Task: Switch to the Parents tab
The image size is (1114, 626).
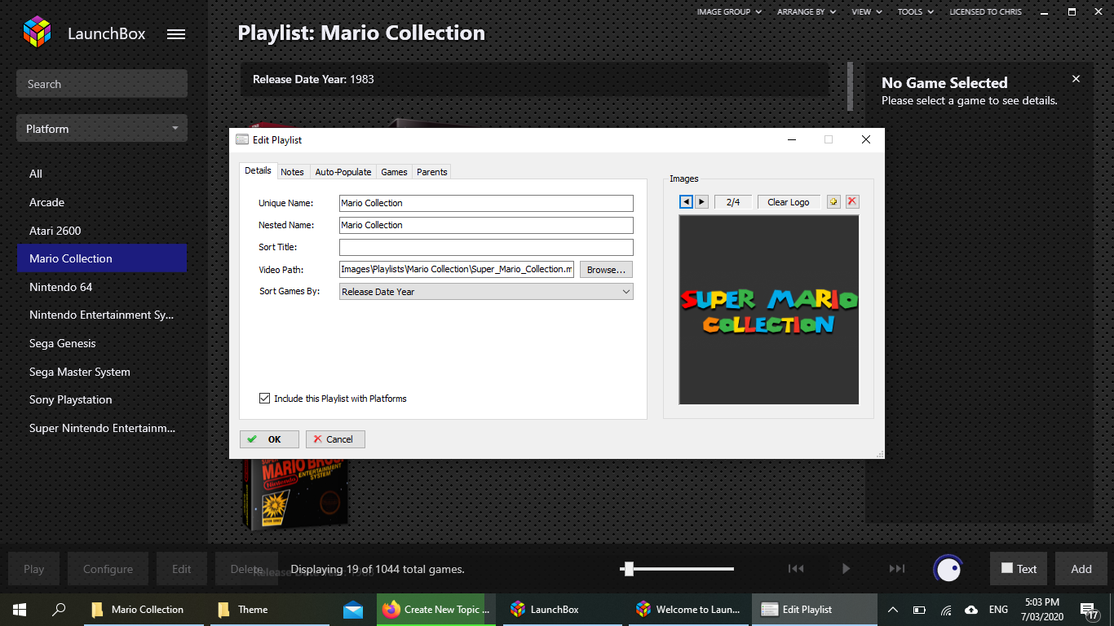Action: (x=431, y=172)
